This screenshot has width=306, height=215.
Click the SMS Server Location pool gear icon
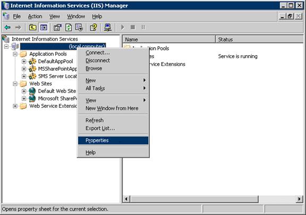click(32, 76)
